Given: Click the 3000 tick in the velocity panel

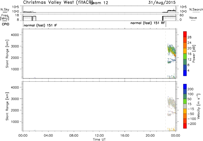Looking at the screenshot, I should 15,99.
